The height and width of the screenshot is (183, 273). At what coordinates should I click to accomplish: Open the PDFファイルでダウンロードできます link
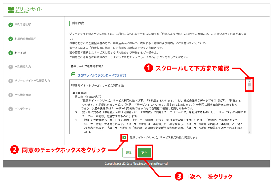(102, 75)
